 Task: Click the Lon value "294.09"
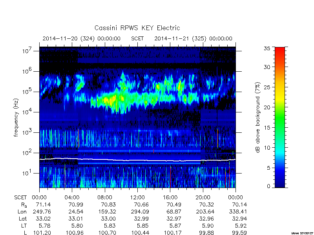pyautogui.click(x=140, y=211)
